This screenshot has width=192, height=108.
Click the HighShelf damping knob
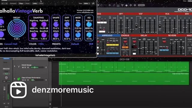pyautogui.click(x=44, y=24)
